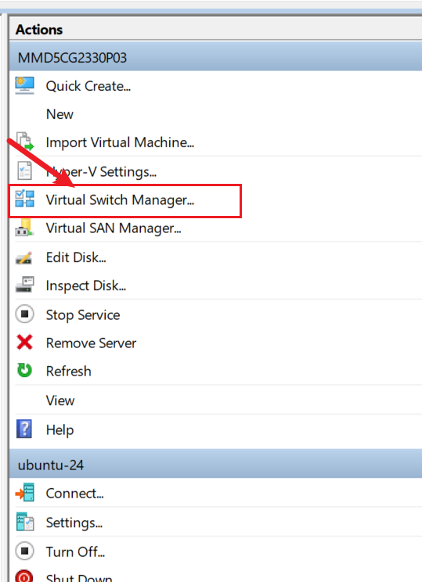Viewport: 422px width, 582px height.
Task: Open the New submenu
Action: pyautogui.click(x=60, y=114)
